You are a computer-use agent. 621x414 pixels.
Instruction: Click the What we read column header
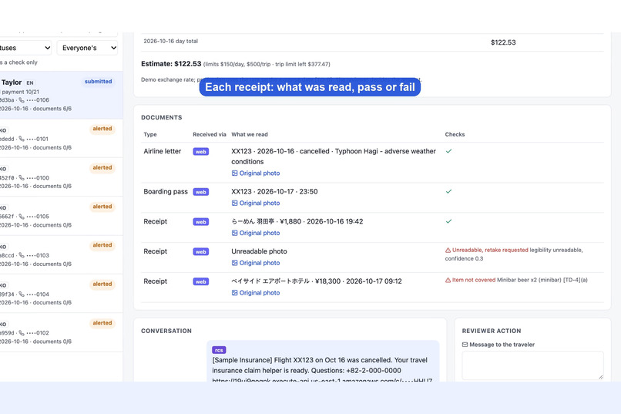(x=250, y=135)
